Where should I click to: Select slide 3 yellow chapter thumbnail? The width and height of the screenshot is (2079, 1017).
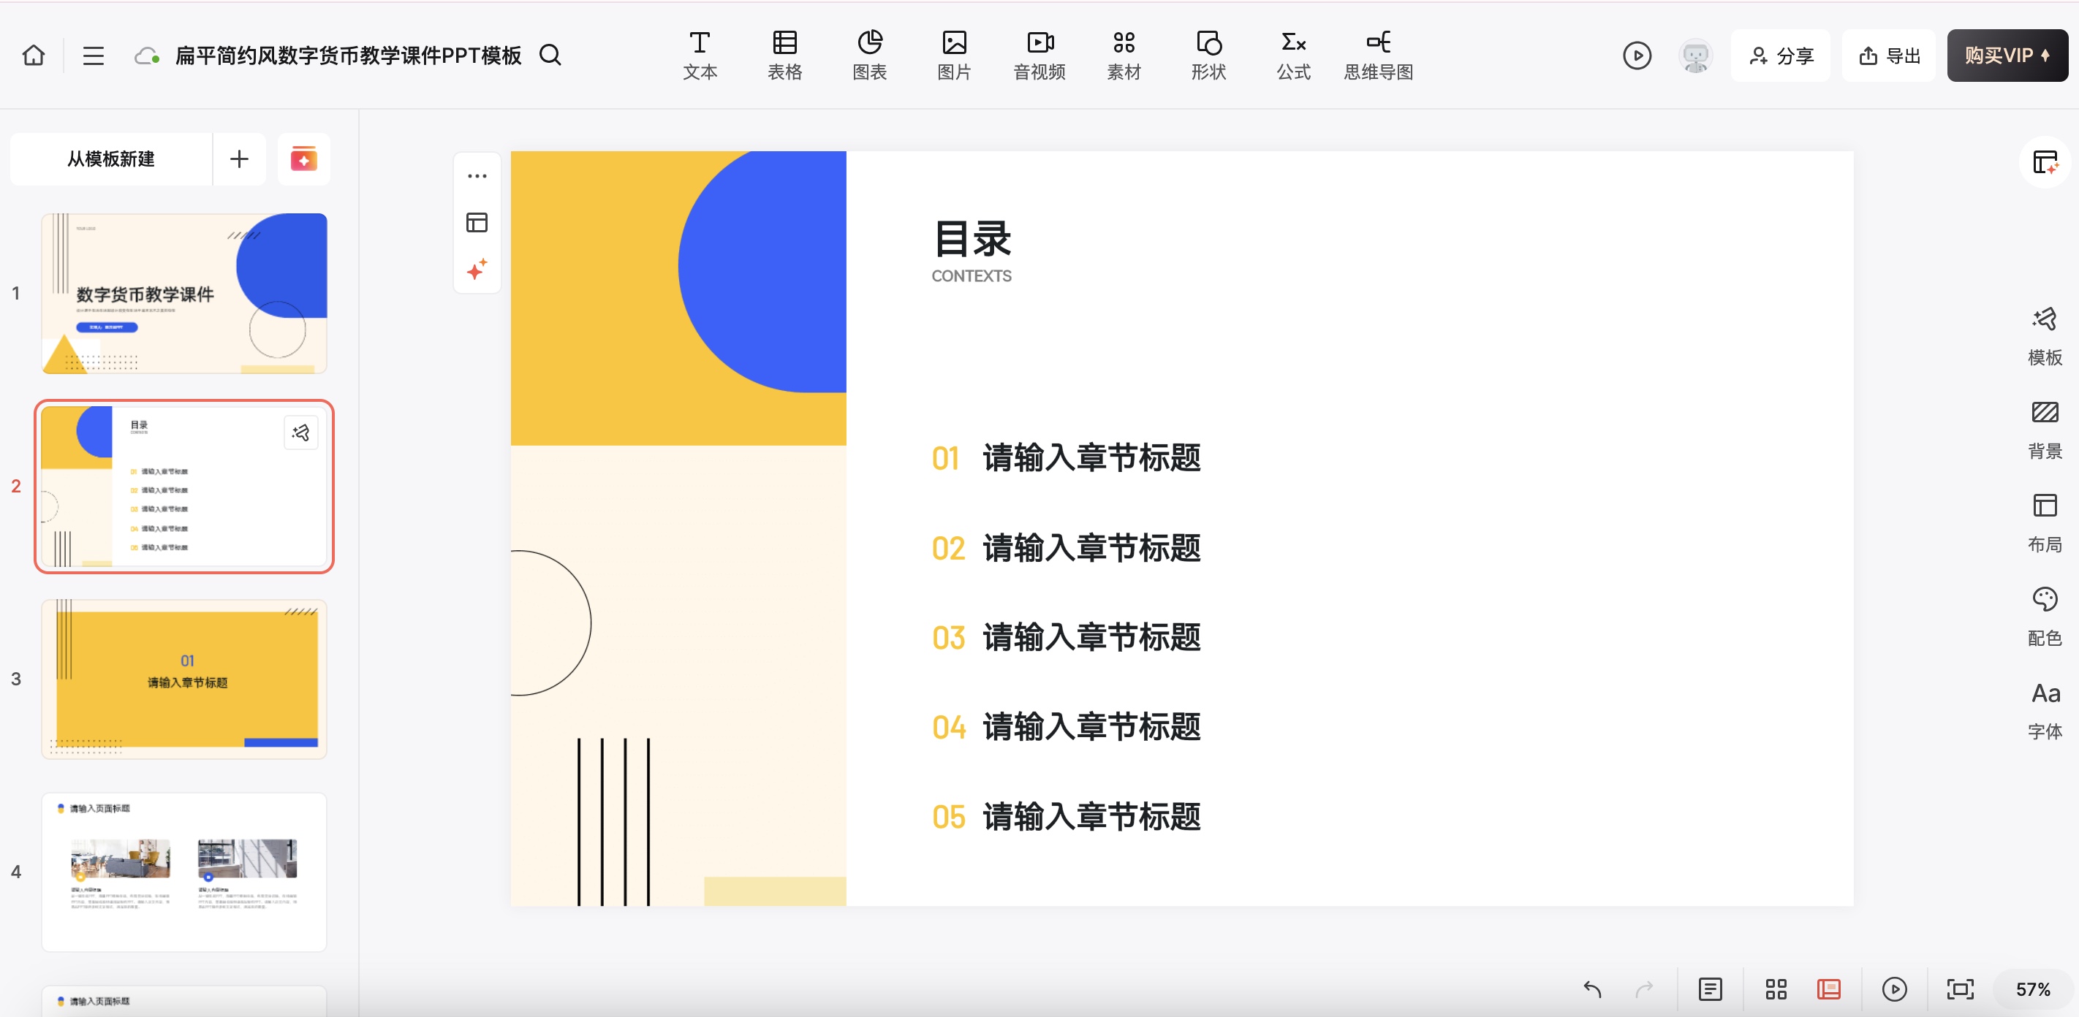click(184, 679)
